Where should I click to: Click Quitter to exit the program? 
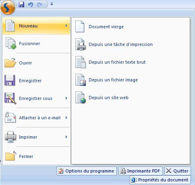click(x=178, y=171)
